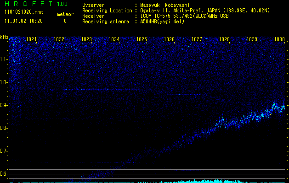Click the 0.7 kHz axis label

[x=4, y=151]
